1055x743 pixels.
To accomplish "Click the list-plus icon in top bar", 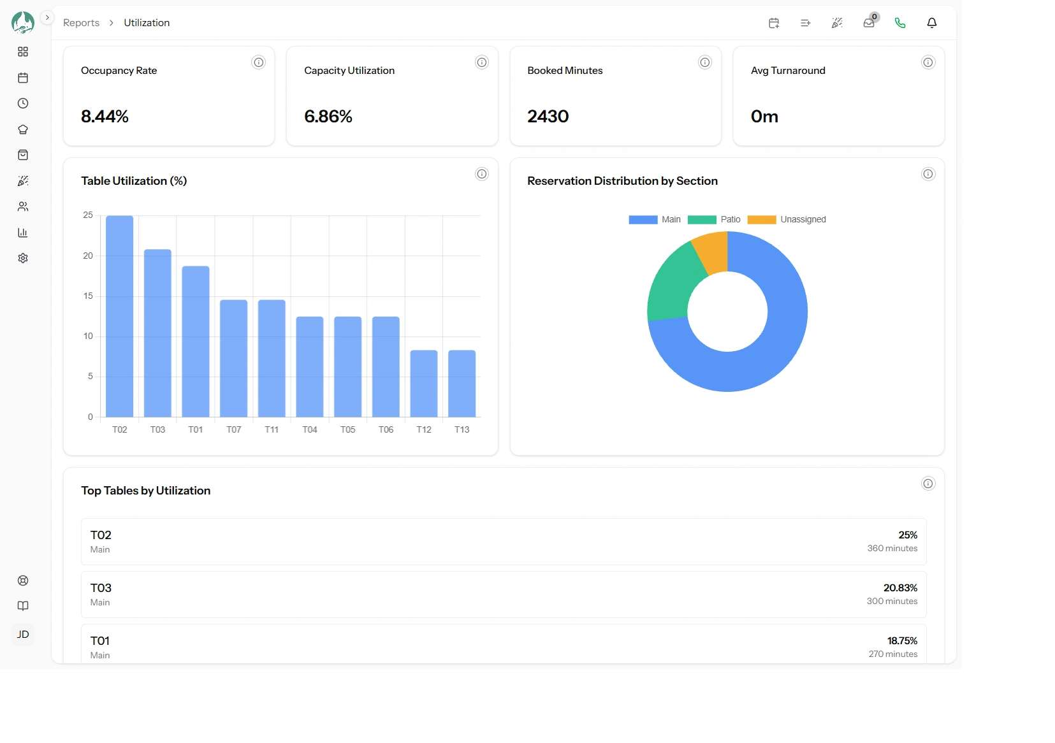I will pyautogui.click(x=806, y=23).
